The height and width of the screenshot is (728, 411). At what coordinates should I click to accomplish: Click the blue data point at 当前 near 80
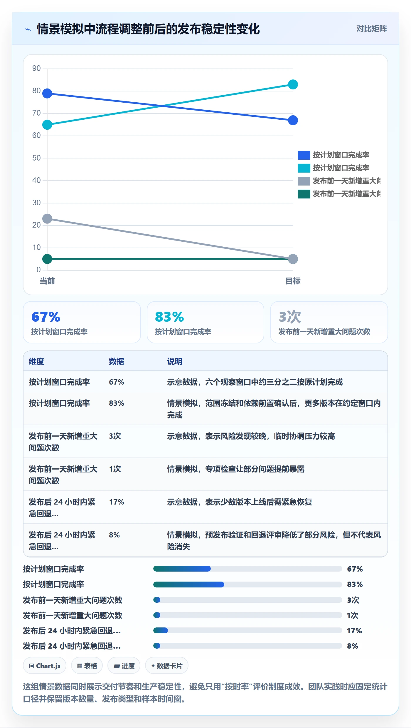coord(47,93)
